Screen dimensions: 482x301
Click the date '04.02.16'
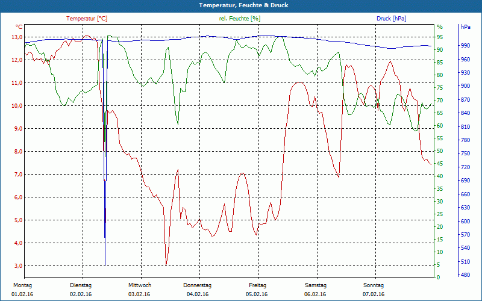(198, 294)
